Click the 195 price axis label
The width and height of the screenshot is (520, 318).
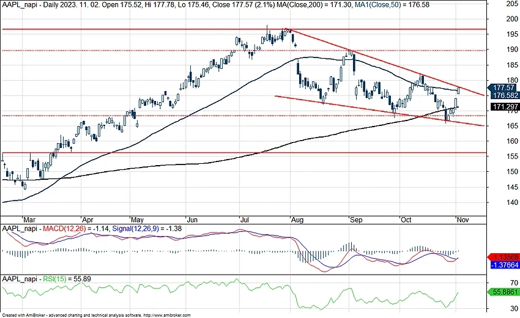(512, 34)
